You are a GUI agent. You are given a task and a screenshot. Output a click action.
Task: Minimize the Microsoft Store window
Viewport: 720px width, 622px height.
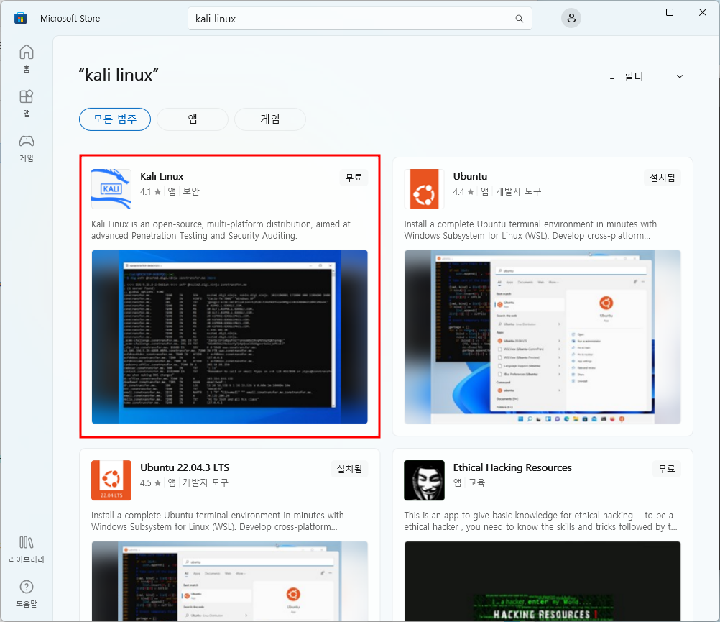pyautogui.click(x=637, y=12)
